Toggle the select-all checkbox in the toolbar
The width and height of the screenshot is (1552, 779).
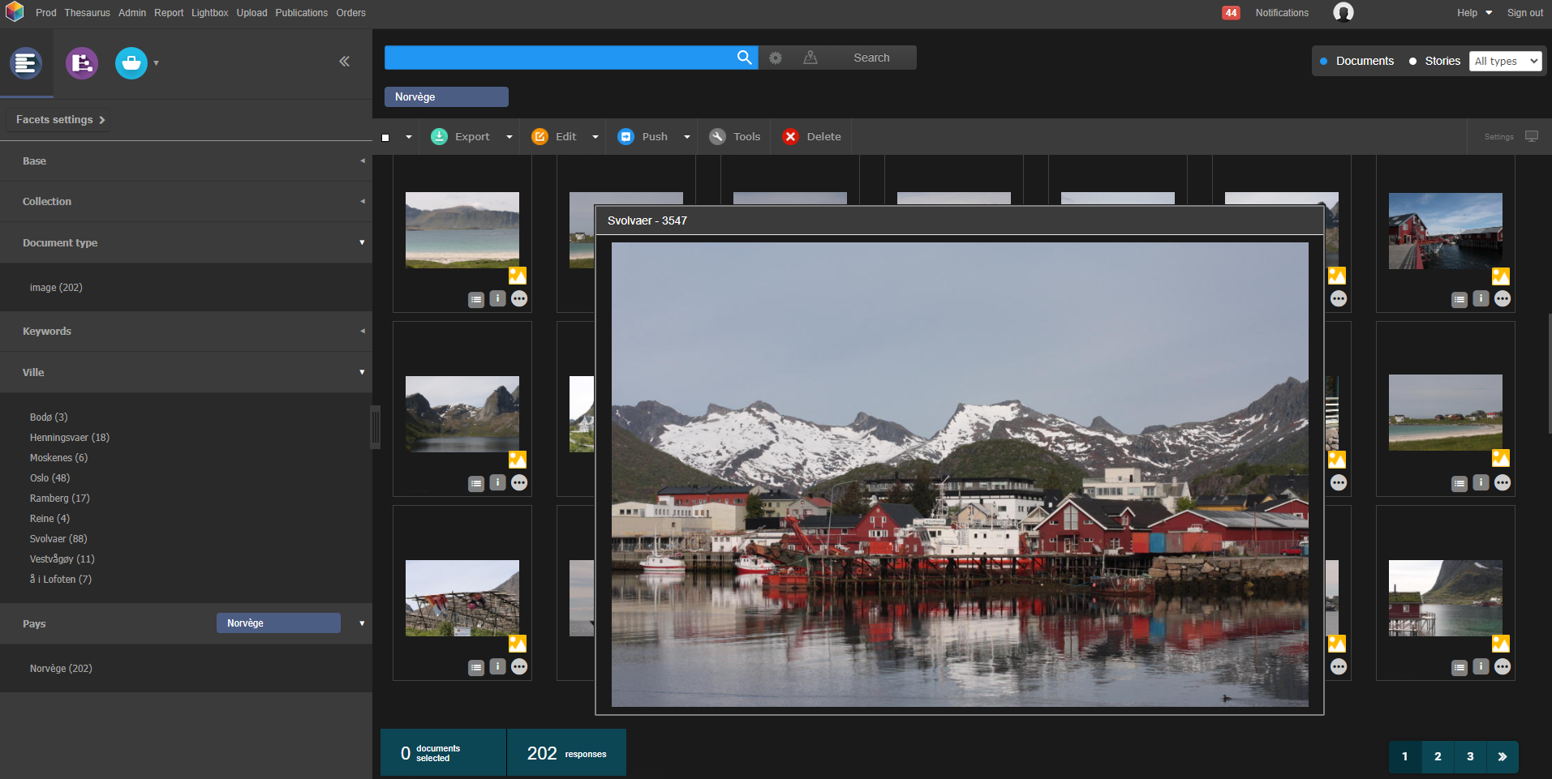click(x=385, y=137)
